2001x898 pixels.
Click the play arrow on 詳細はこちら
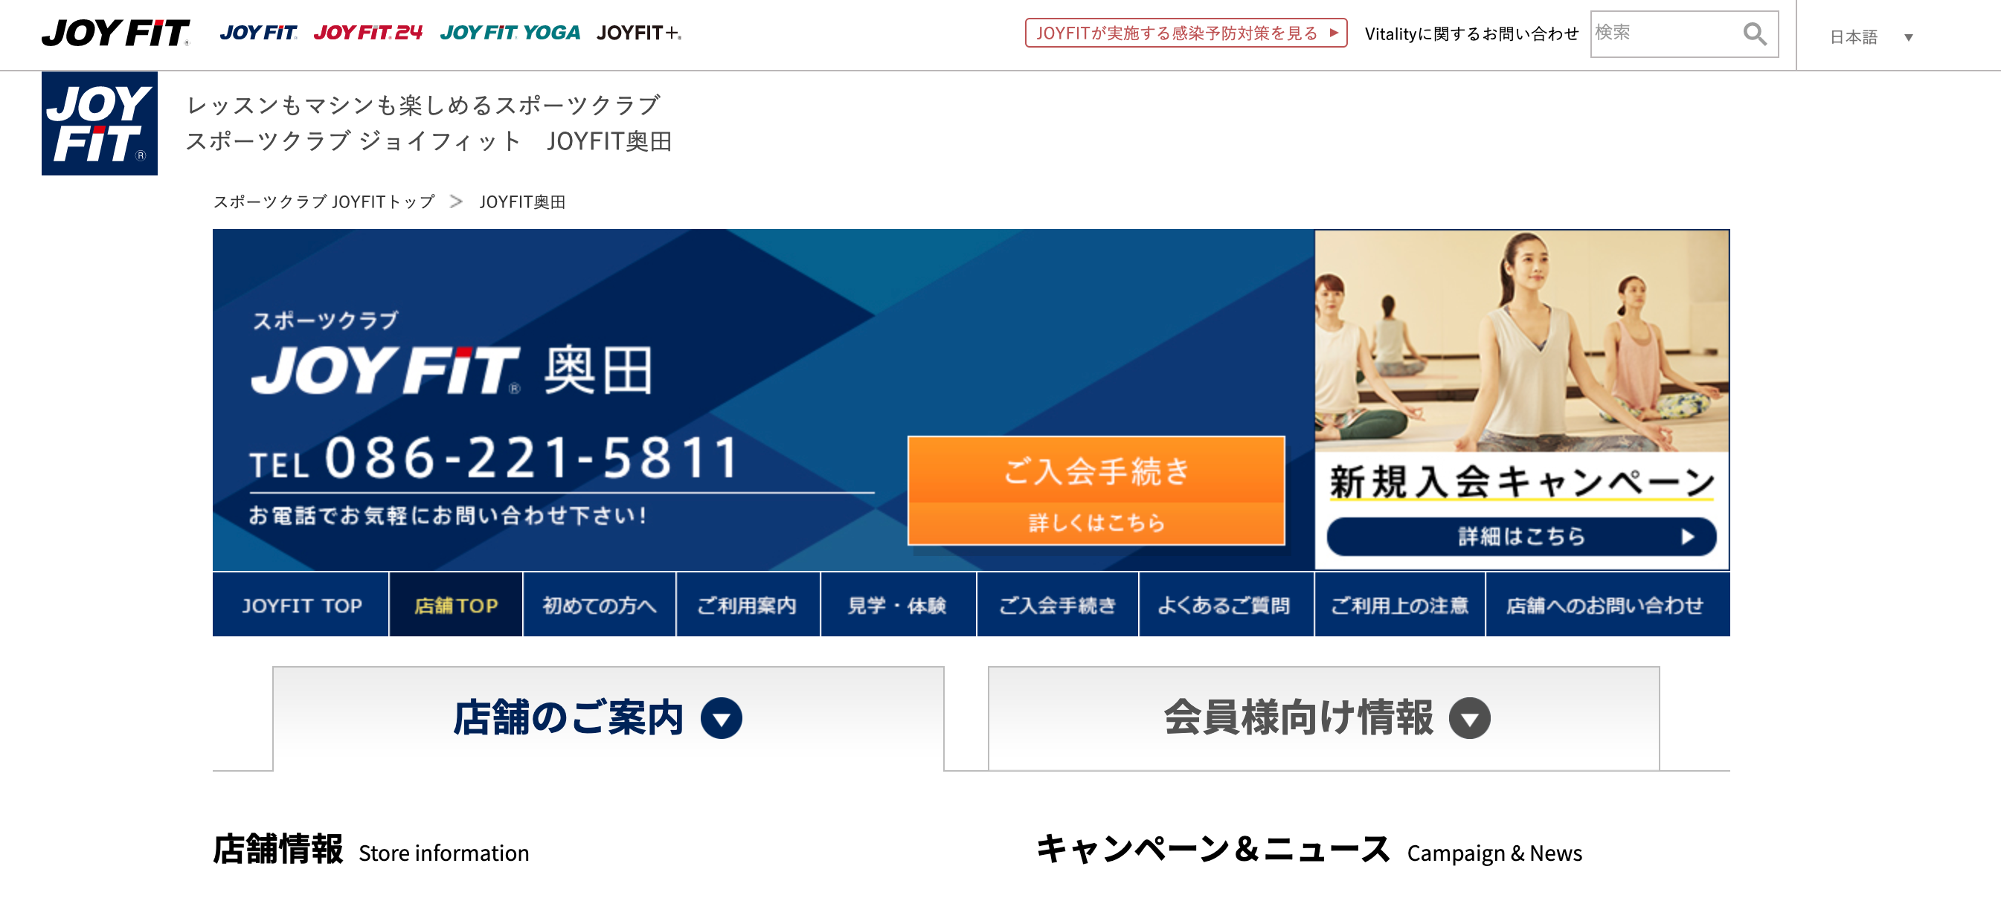[x=1687, y=537]
